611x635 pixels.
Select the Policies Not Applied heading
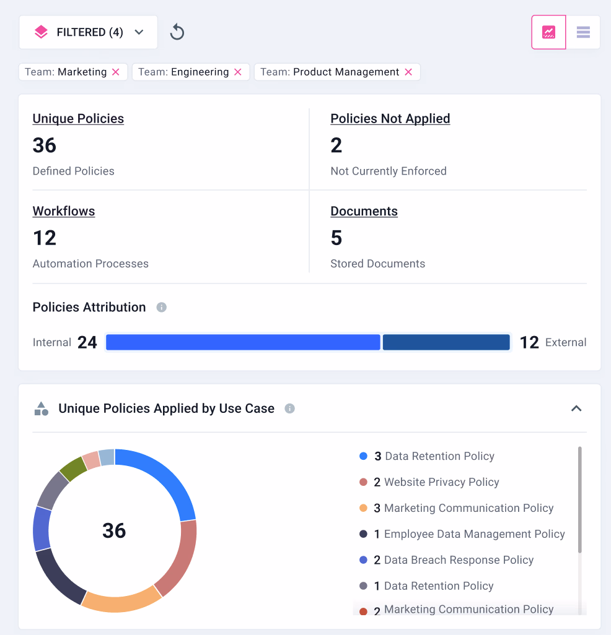pos(390,118)
